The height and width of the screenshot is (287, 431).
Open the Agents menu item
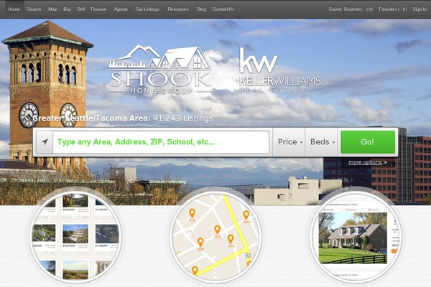click(x=121, y=9)
